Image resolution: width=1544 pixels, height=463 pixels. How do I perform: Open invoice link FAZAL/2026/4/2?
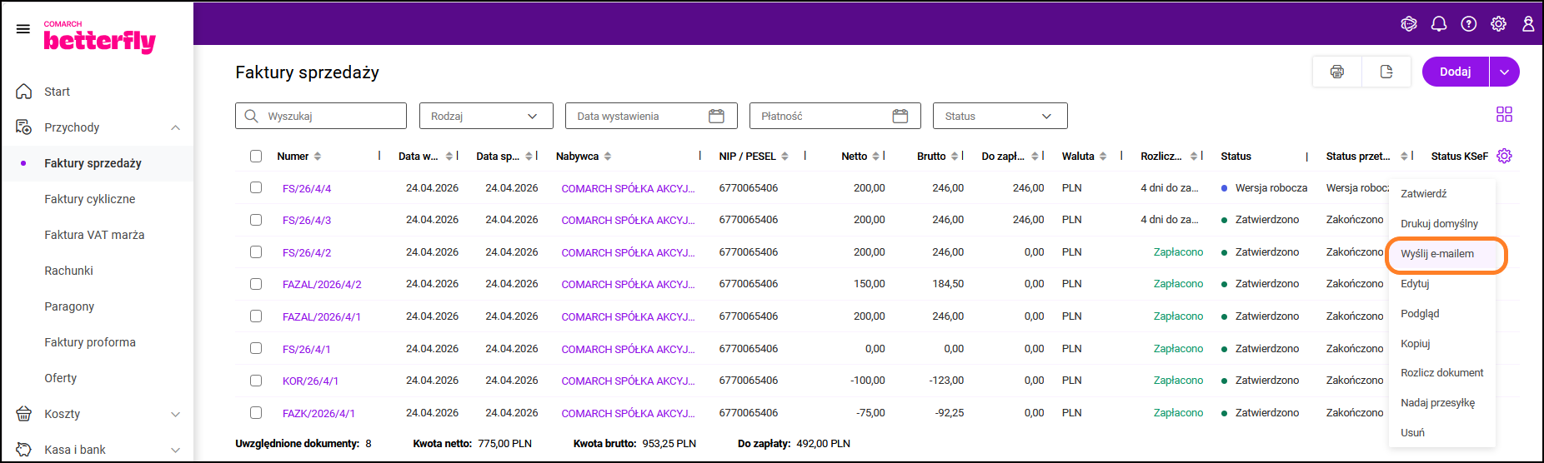click(322, 285)
